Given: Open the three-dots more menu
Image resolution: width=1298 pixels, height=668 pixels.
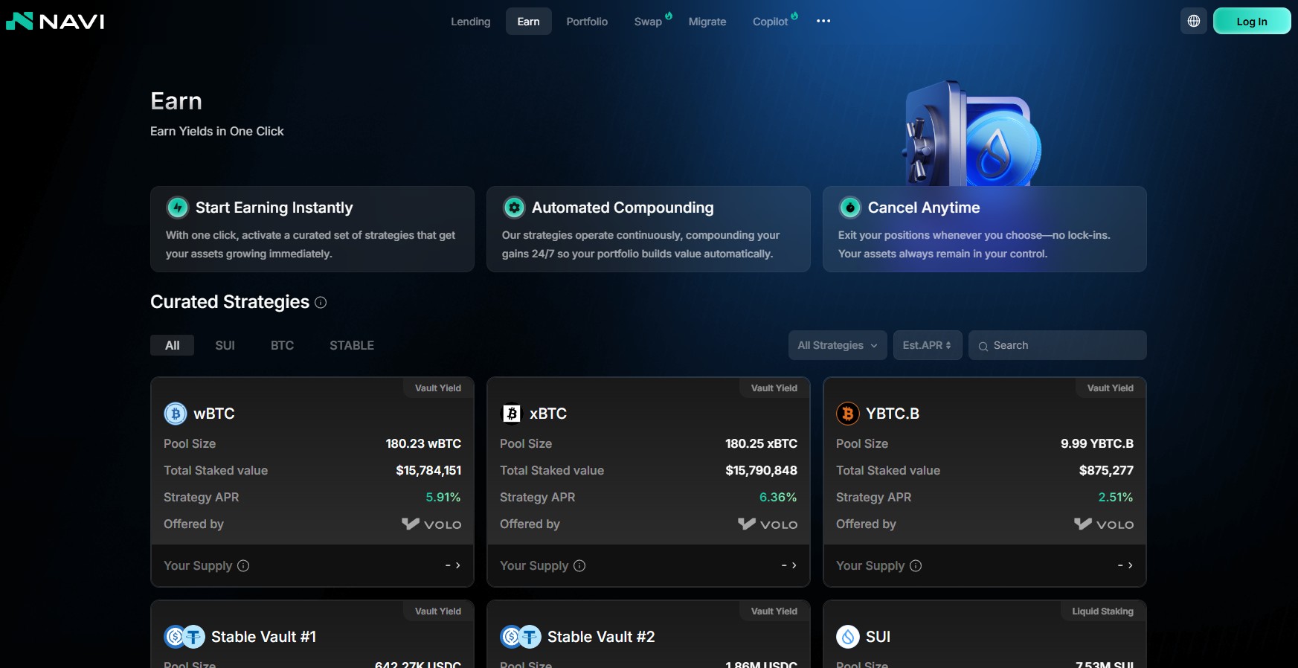Looking at the screenshot, I should [823, 21].
